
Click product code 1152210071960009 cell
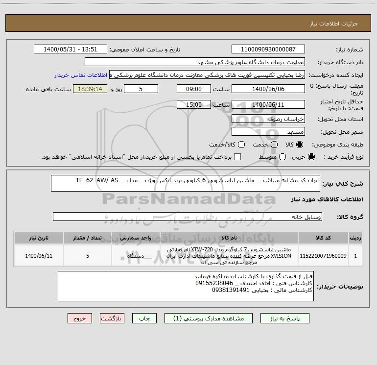tap(323, 256)
